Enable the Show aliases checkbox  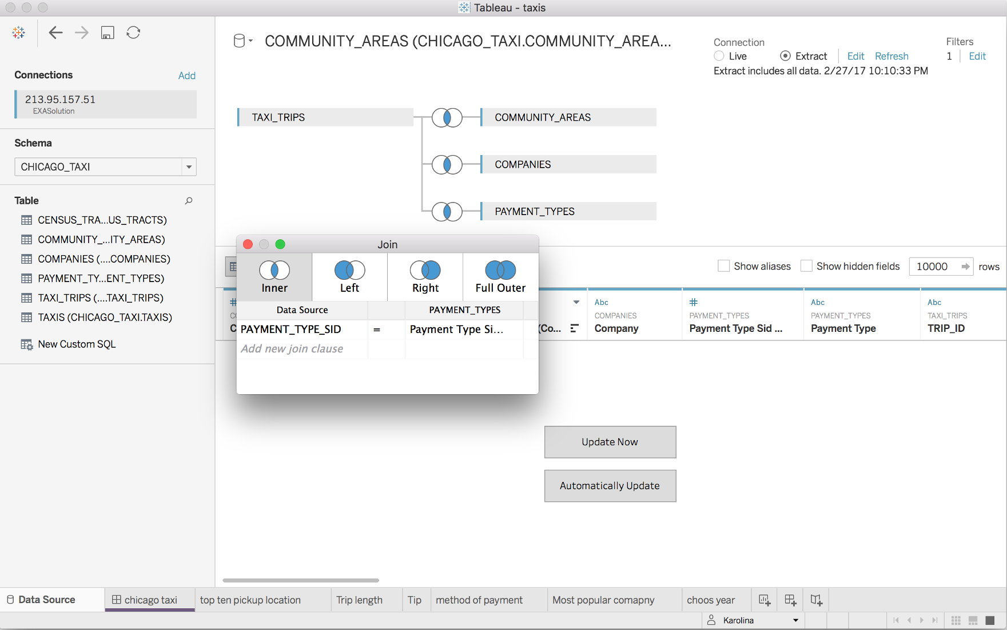tap(724, 266)
